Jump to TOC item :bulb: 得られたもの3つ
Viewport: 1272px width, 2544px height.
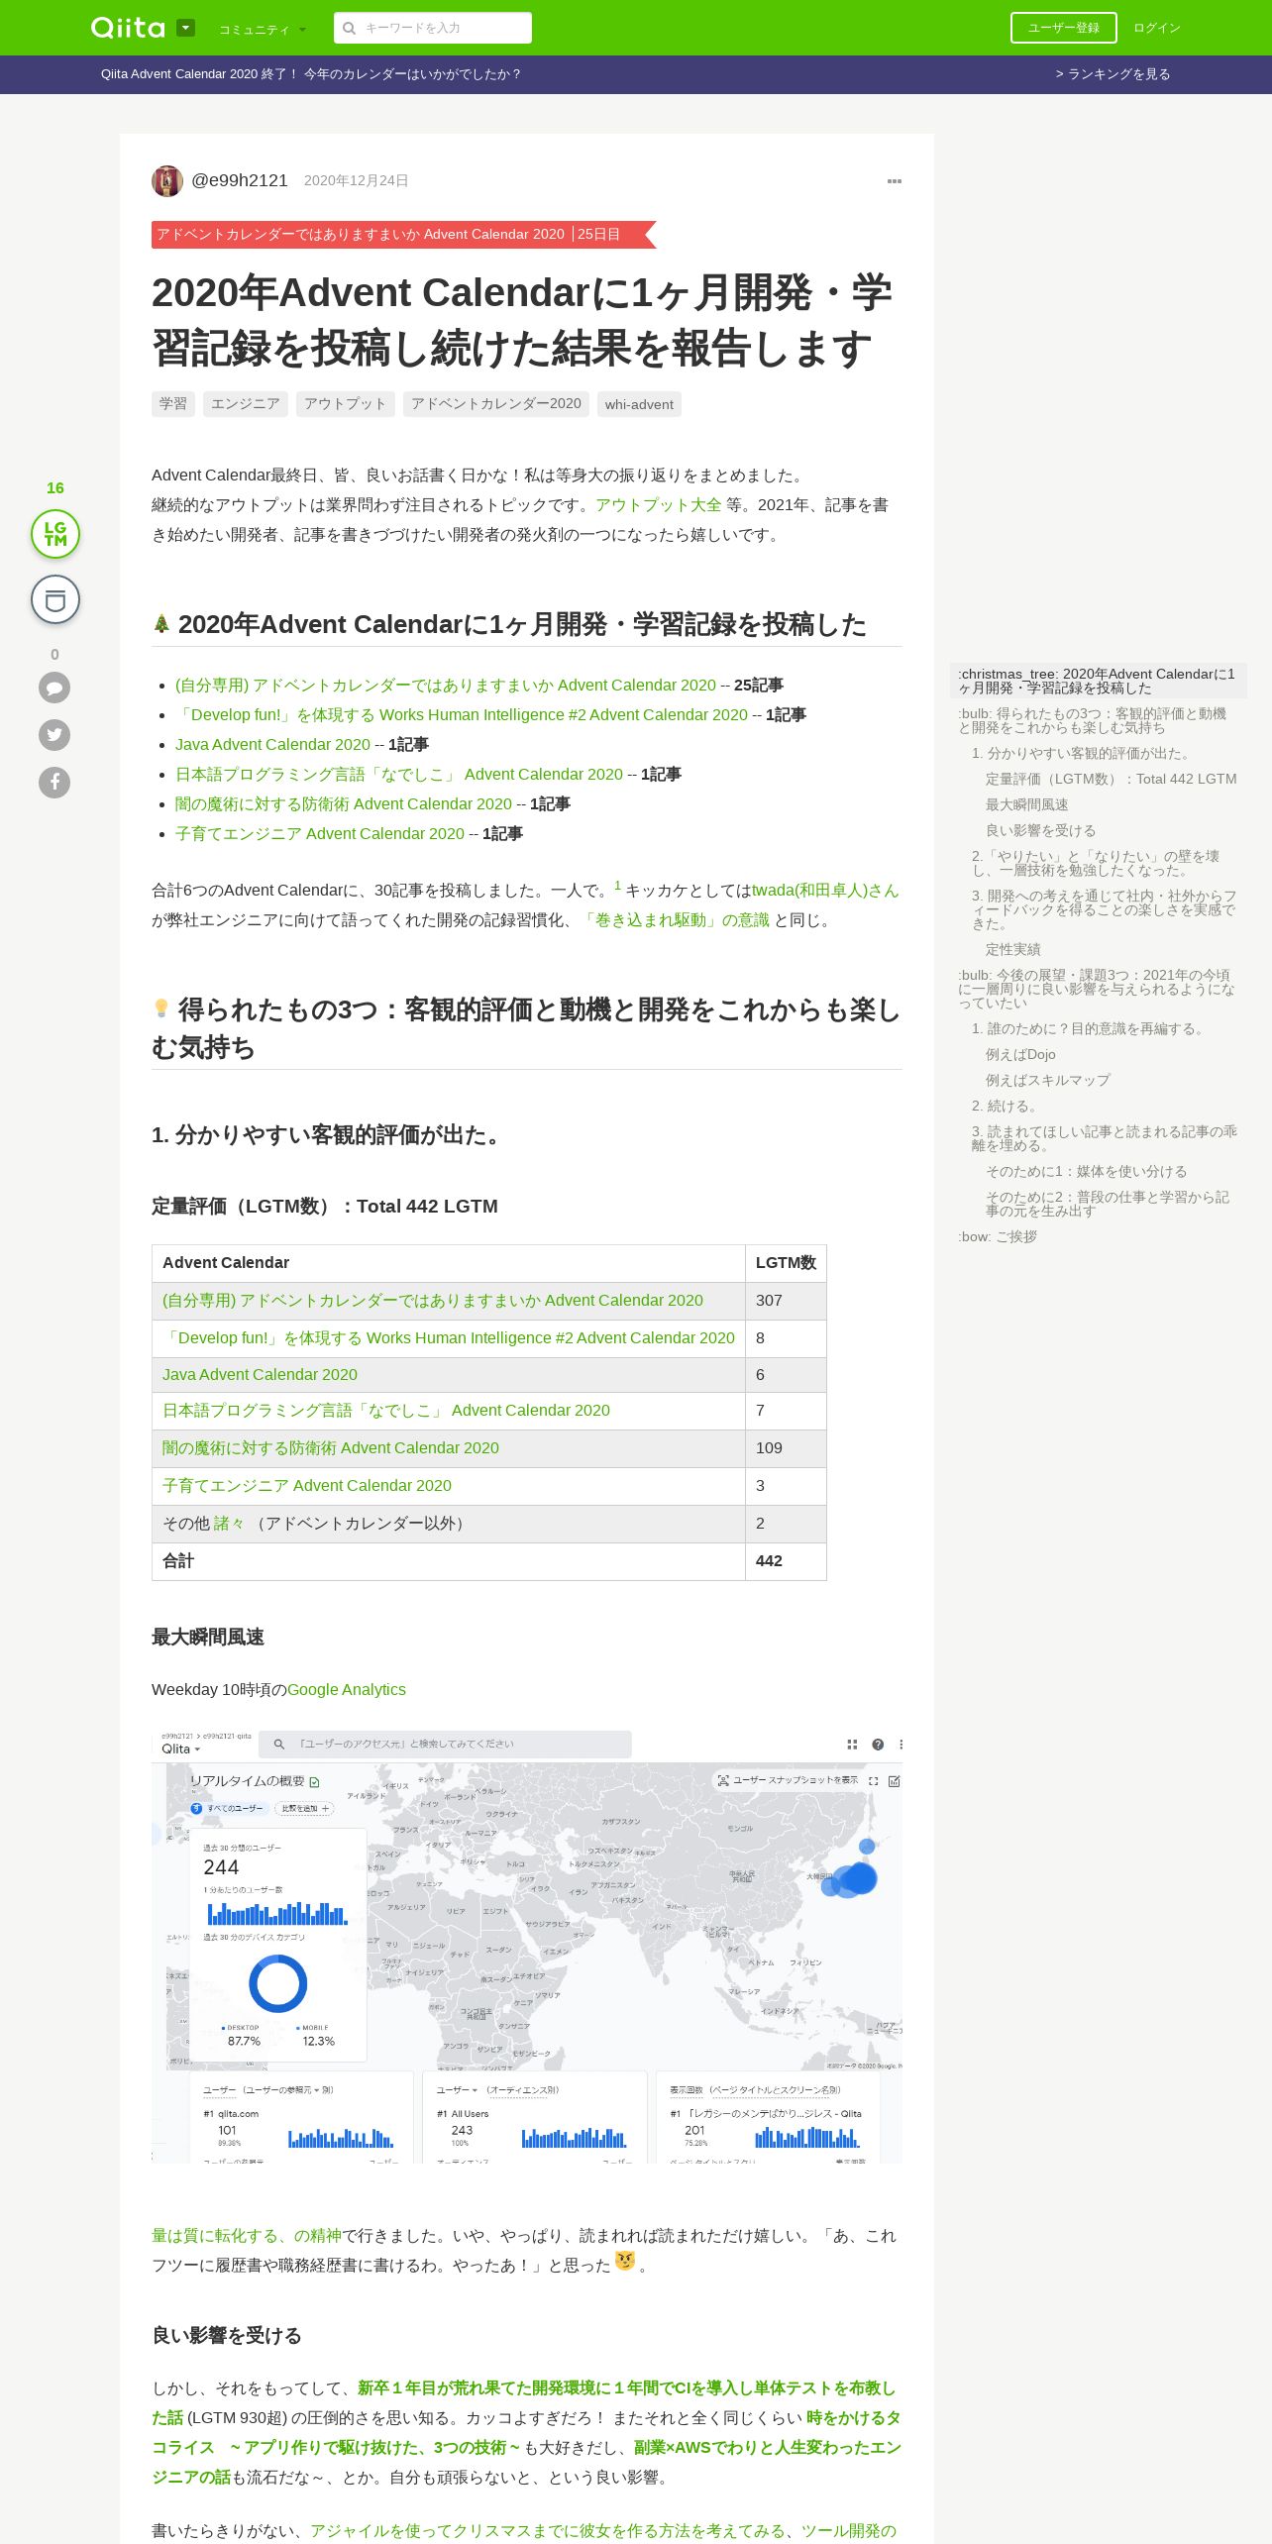(x=1093, y=721)
